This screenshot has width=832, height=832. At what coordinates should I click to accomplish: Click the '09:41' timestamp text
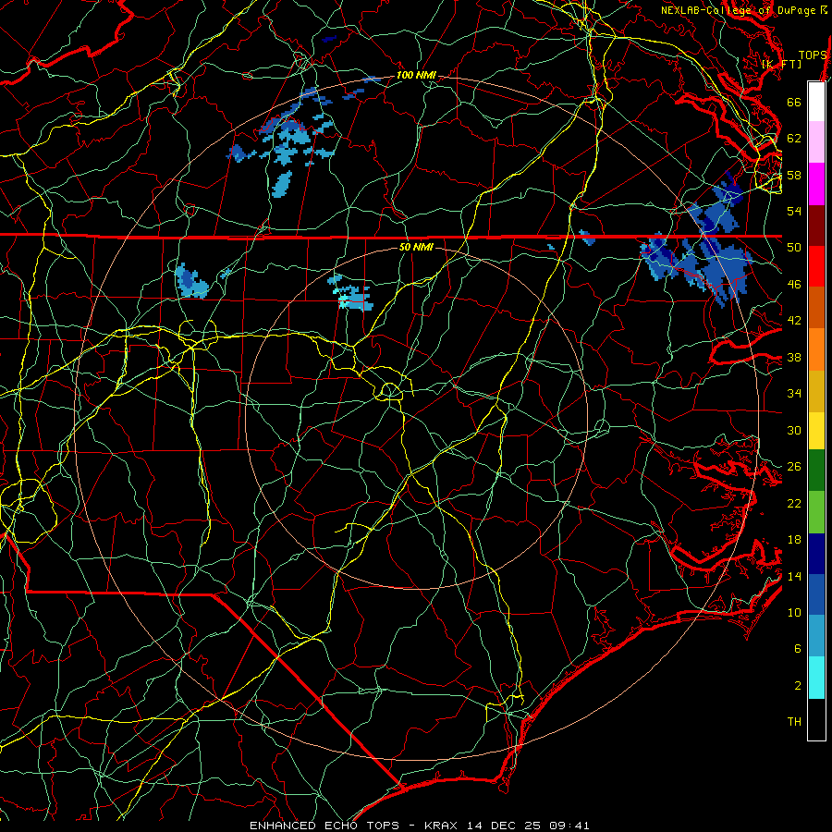[x=569, y=826]
